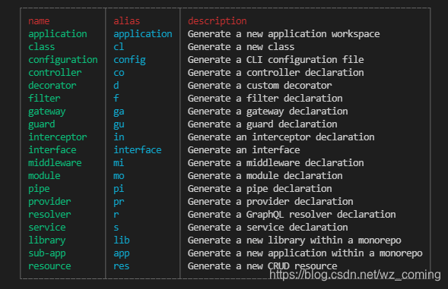Click the 'description' column header
This screenshot has width=448, height=289.
click(x=217, y=21)
